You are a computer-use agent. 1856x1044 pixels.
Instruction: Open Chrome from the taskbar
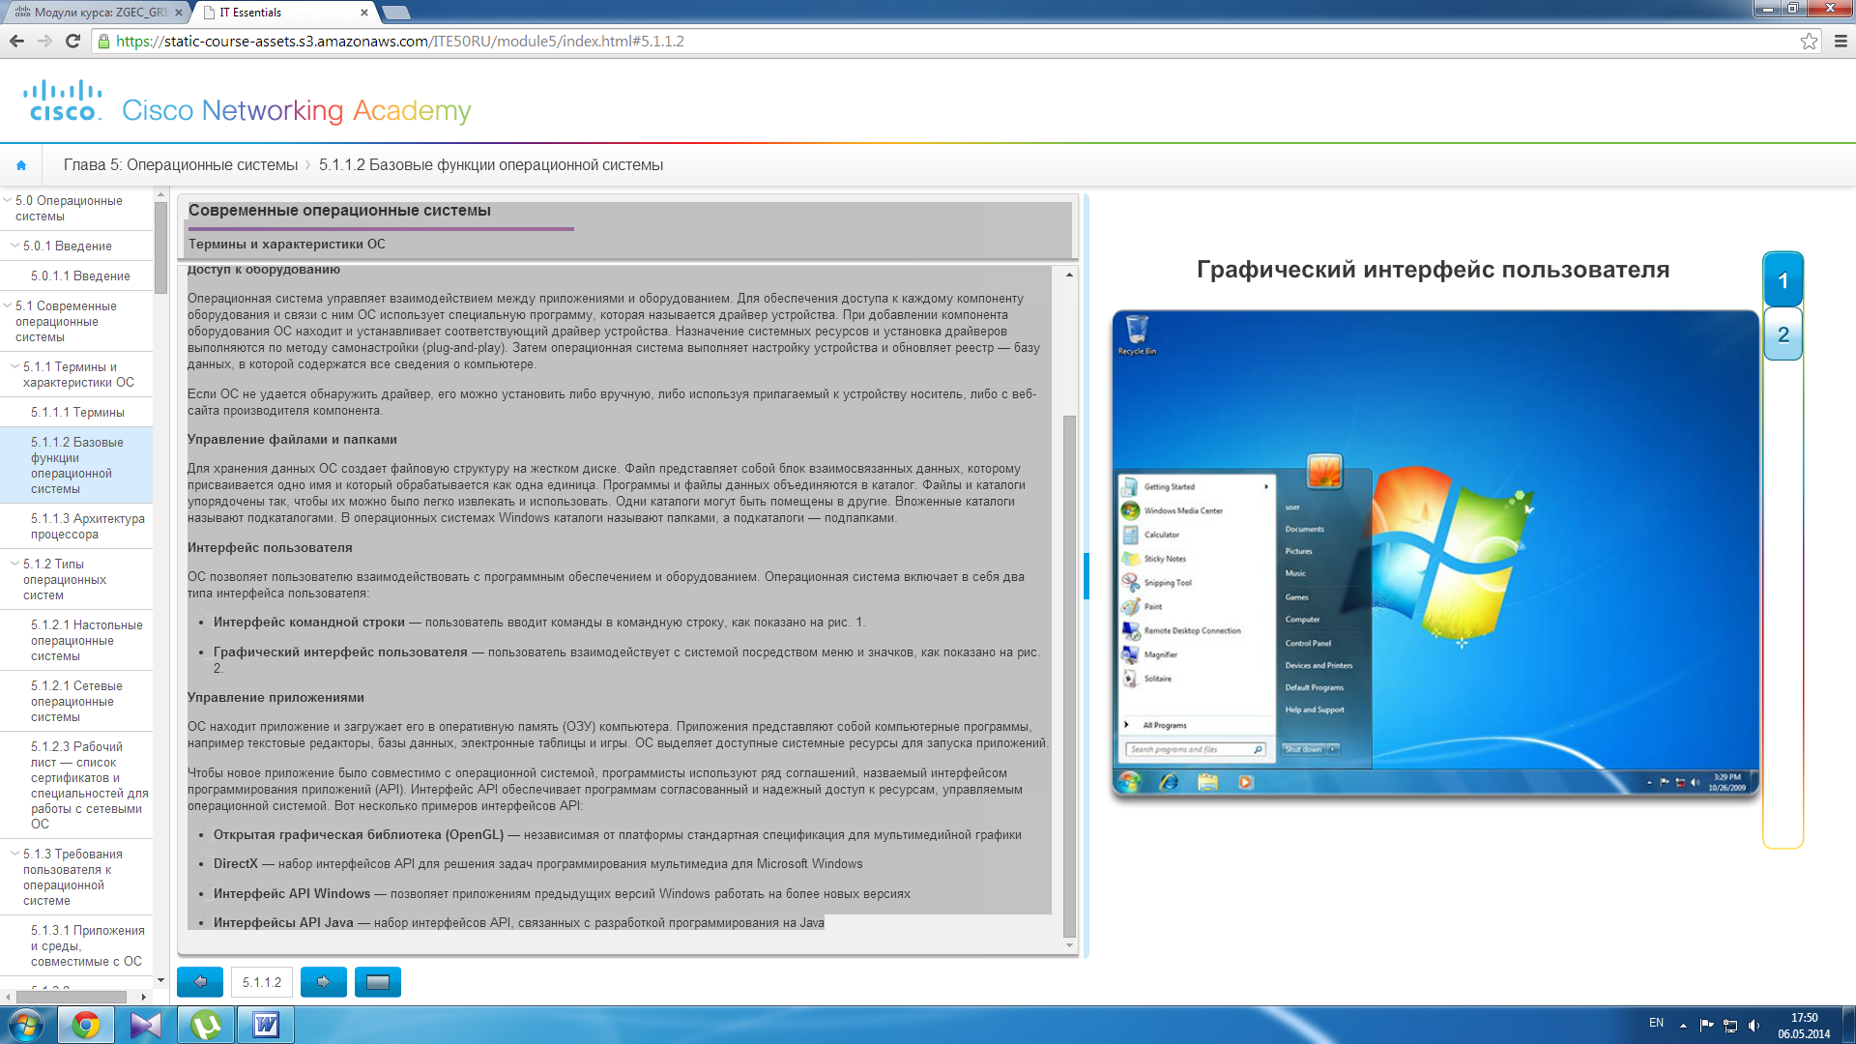pos(86,1025)
